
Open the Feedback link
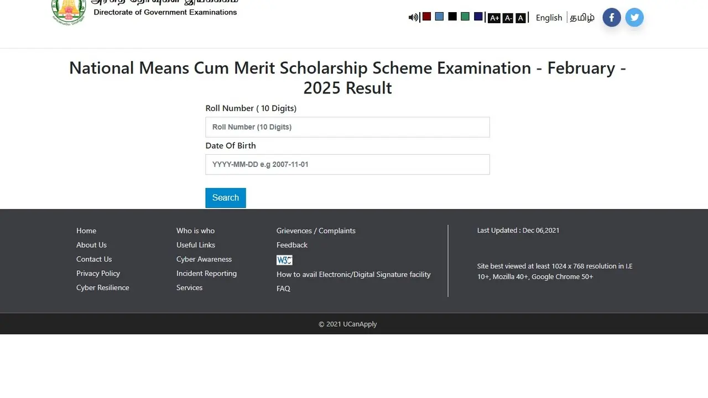291,245
